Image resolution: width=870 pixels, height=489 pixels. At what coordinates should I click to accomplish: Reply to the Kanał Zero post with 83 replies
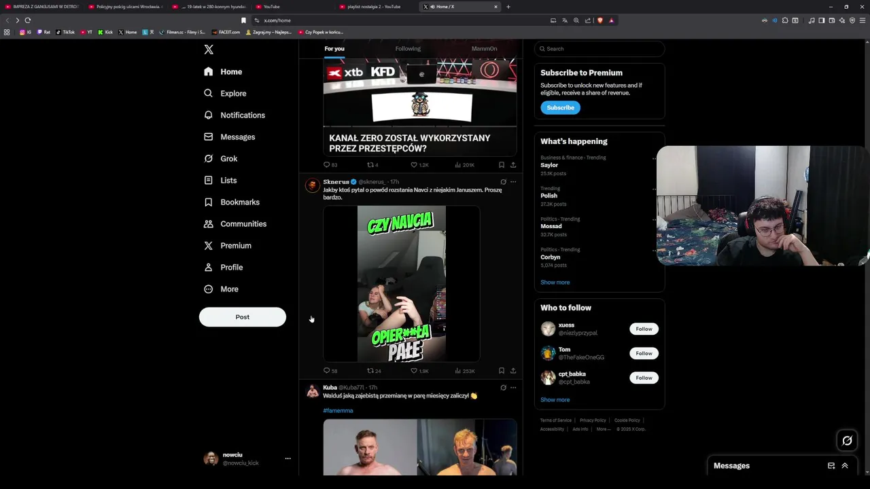click(x=327, y=164)
